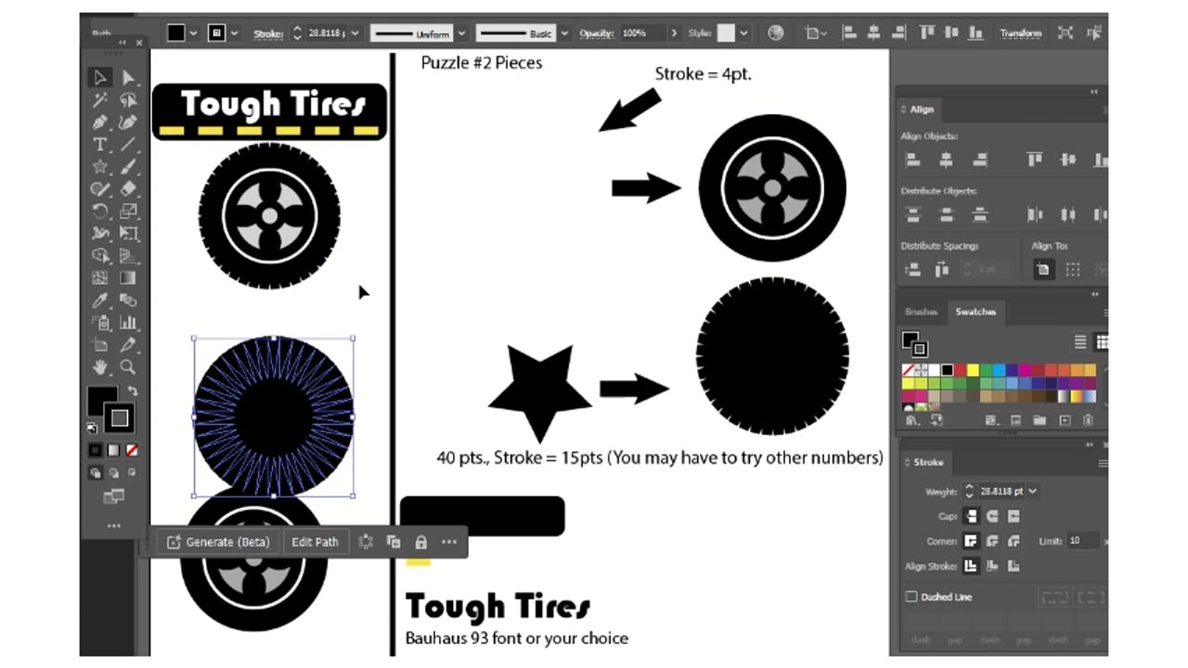The image size is (1188, 668).
Task: Choose Projecting Cap in Stroke panel
Action: (x=1014, y=516)
